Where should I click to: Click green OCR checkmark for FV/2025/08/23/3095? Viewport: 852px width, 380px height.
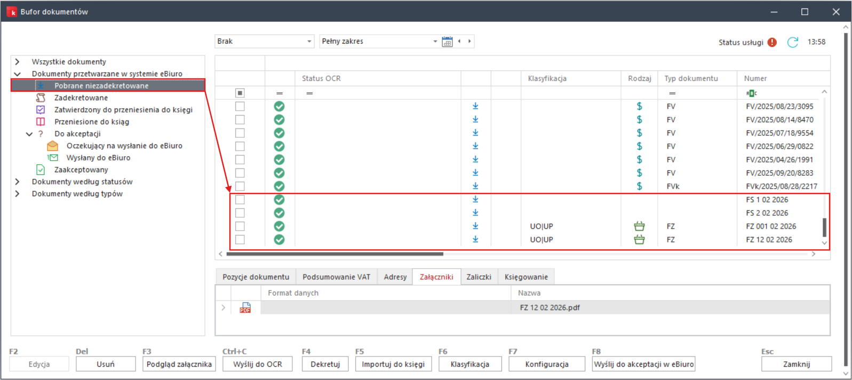pos(279,106)
